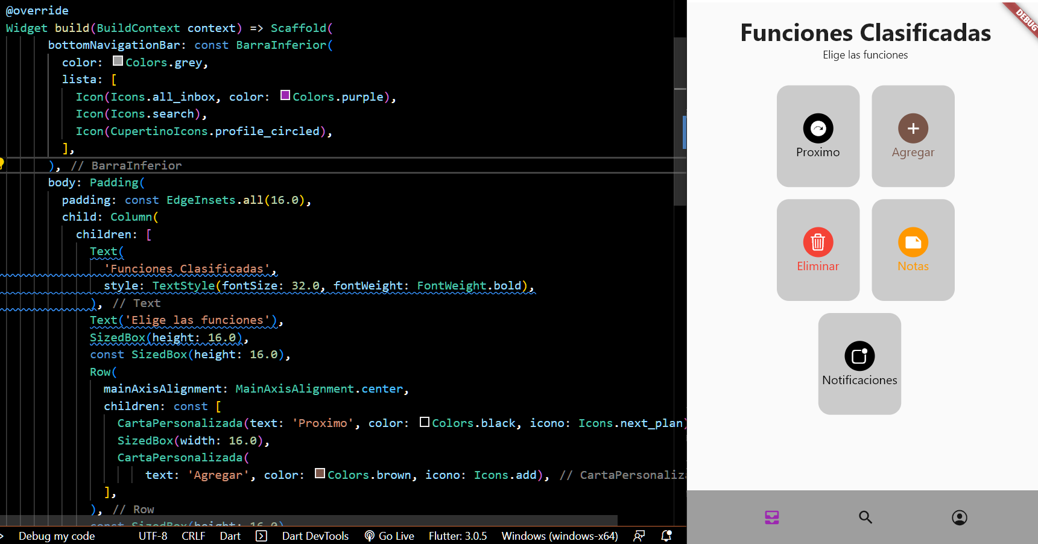This screenshot has width=1038, height=544.
Task: Open Notas via its folder icon
Action: [x=913, y=242]
